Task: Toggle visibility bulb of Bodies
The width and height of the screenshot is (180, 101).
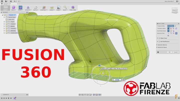Action: tap(7, 26)
